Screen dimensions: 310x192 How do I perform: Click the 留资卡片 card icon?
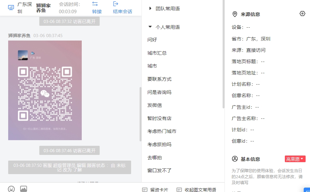145,190
